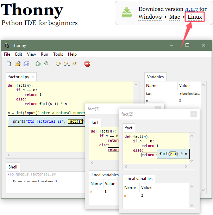Maximize the Thonny window

pos(187,45)
